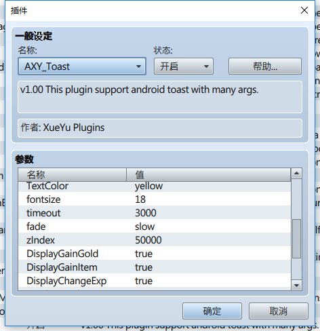Click the plugin description text box
Image resolution: width=320 pixels, height=331 pixels.
[x=160, y=97]
